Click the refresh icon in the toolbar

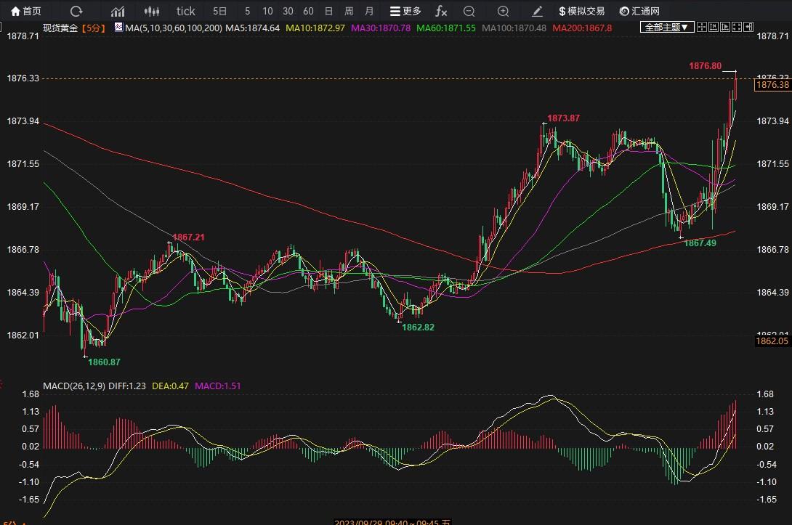tap(76, 11)
